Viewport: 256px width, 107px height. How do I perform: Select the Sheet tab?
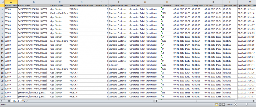(x=16, y=101)
